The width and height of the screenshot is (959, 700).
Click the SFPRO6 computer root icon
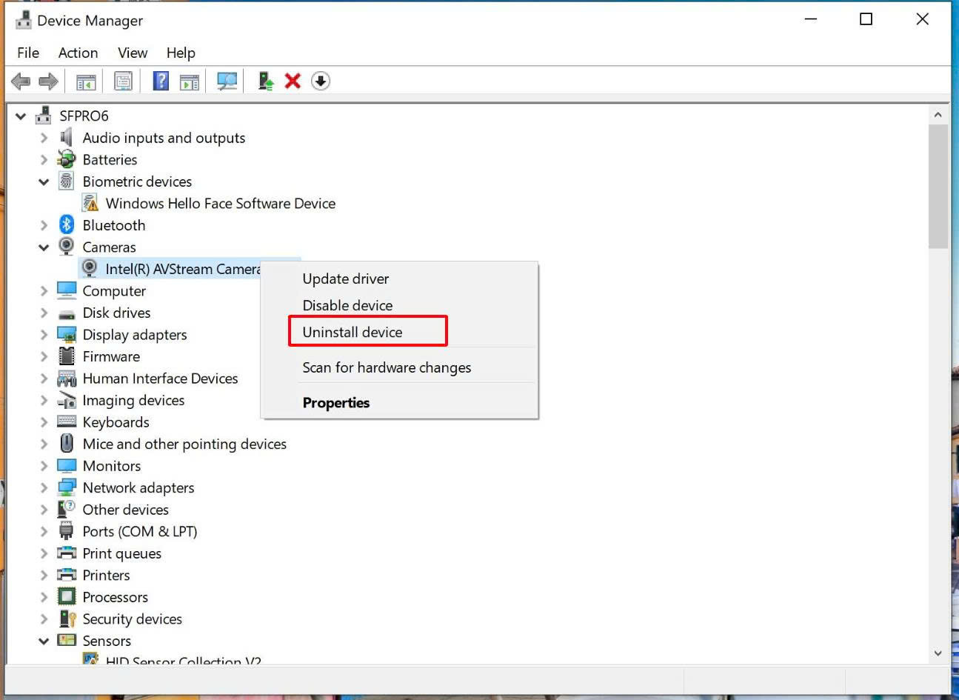click(44, 116)
